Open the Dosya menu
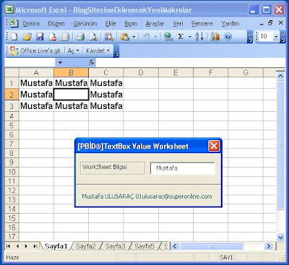289x265 pixels. coord(31,24)
